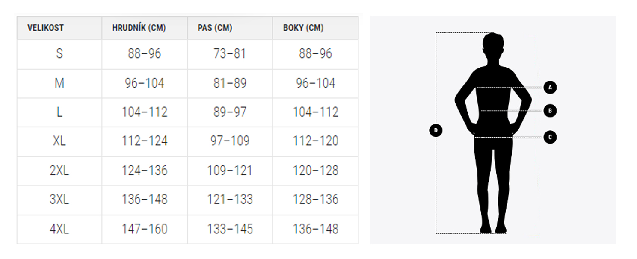Select the VELIKOST column header

(x=45, y=28)
